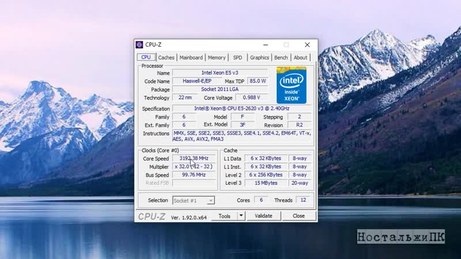The image size is (461, 259).
Task: Click the Ext. Model value 3F
Action: (x=243, y=125)
